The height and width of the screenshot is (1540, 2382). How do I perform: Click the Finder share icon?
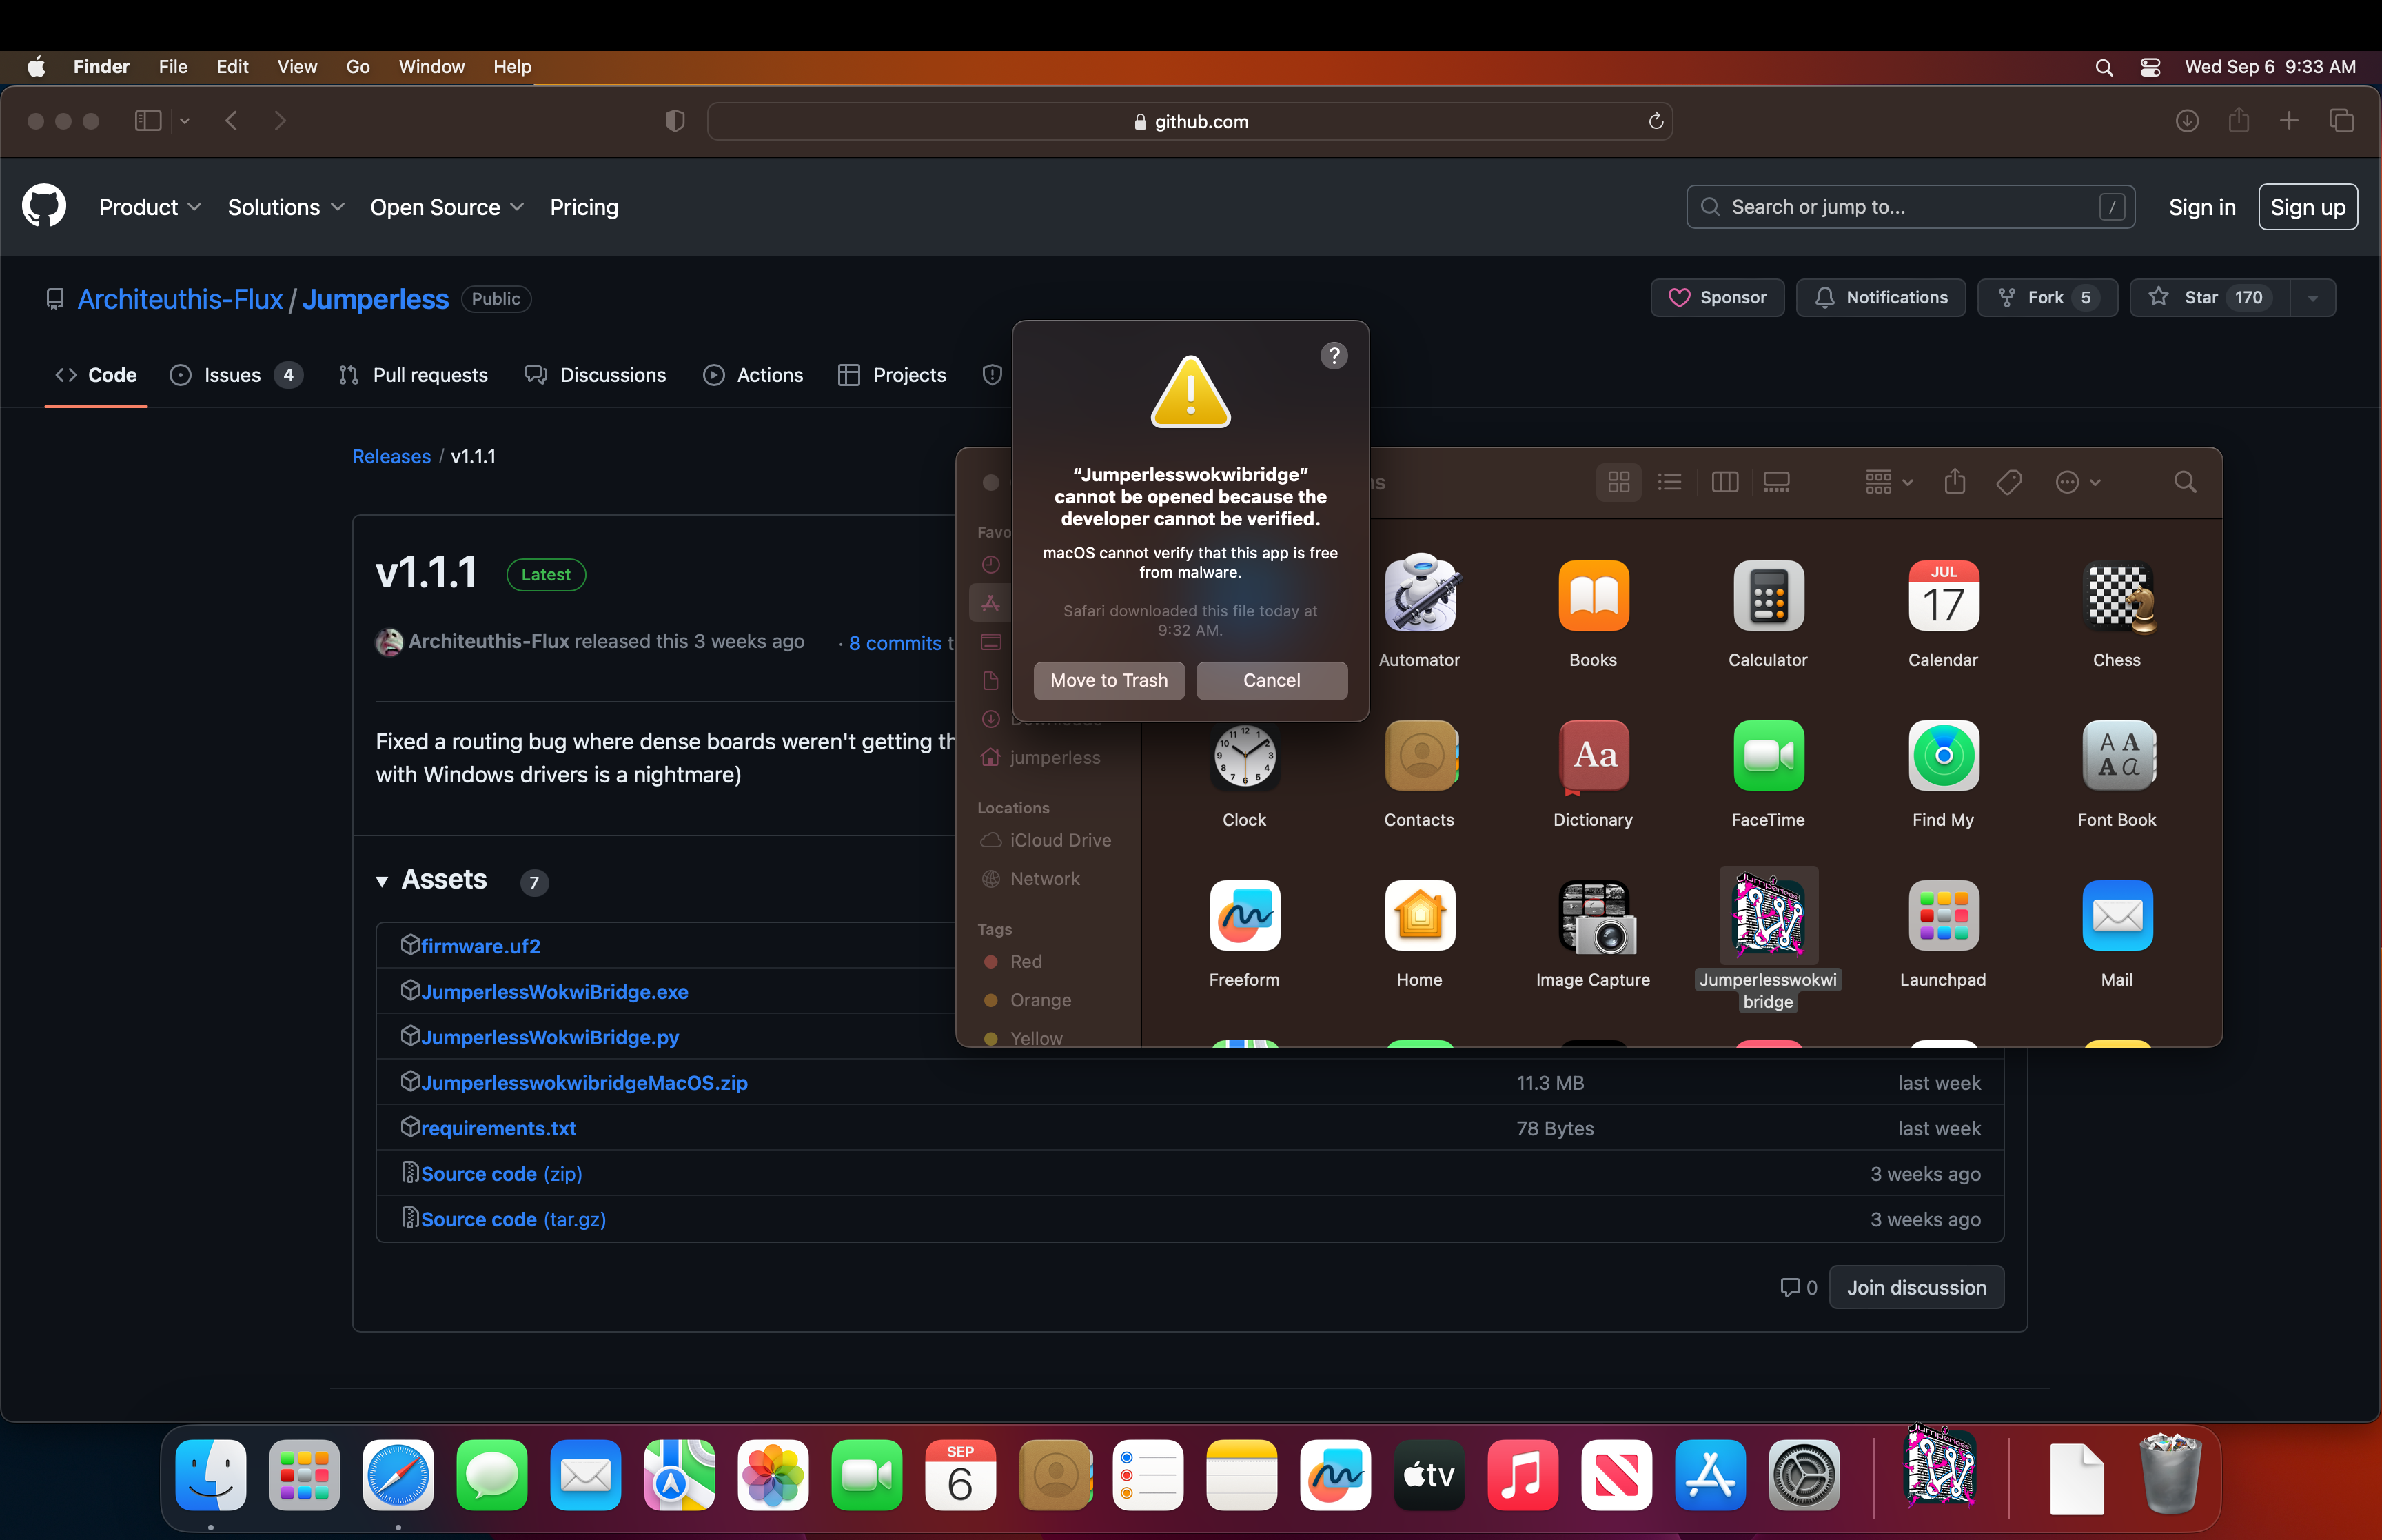point(1954,482)
